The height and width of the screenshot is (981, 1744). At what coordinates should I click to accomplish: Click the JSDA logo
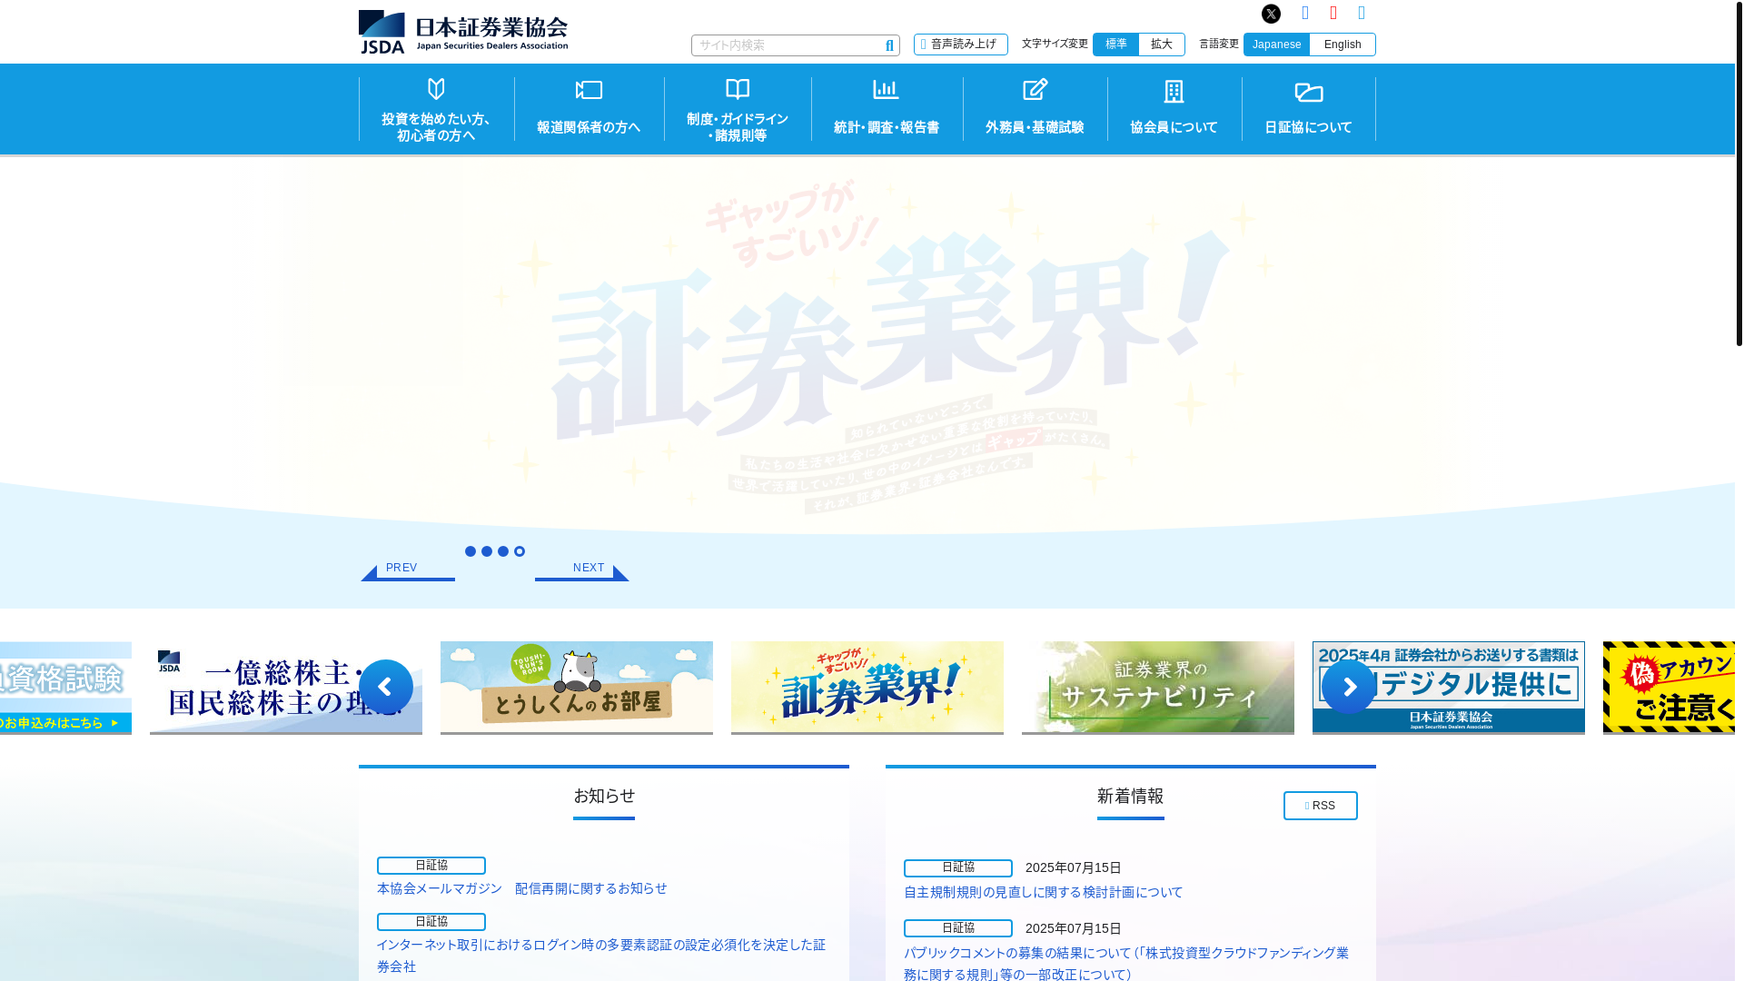pyautogui.click(x=463, y=32)
